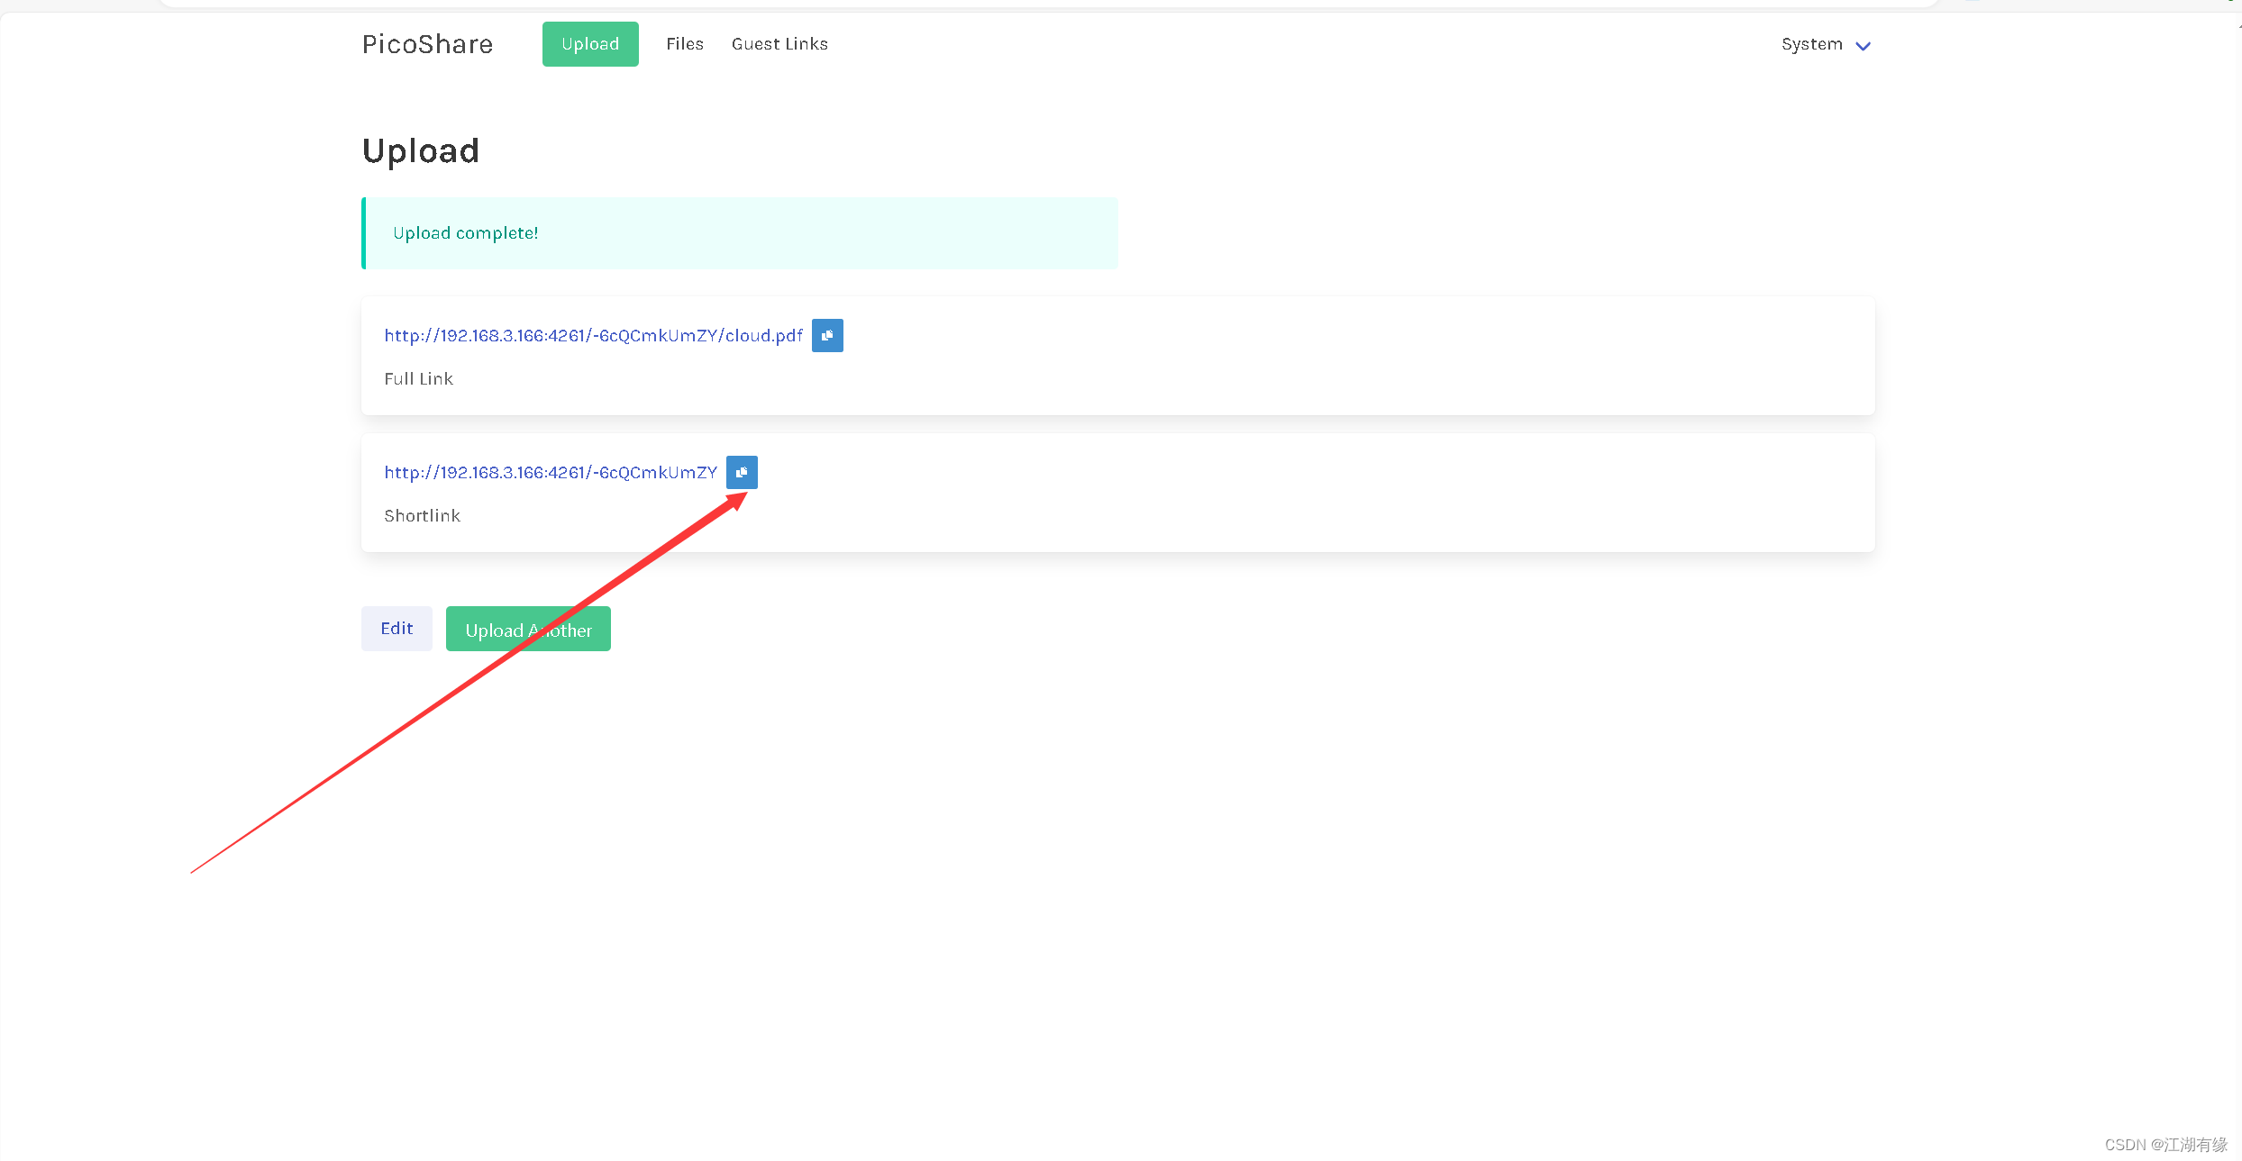
Task: Open the full cloud.pdf URL link
Action: point(593,336)
